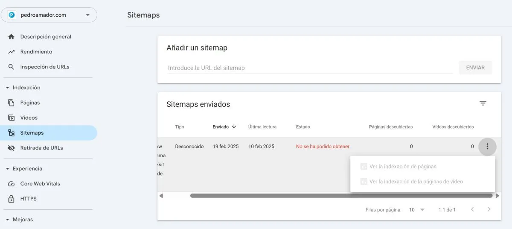Collapse the Experiencia section
The width and height of the screenshot is (512, 229).
click(24, 169)
